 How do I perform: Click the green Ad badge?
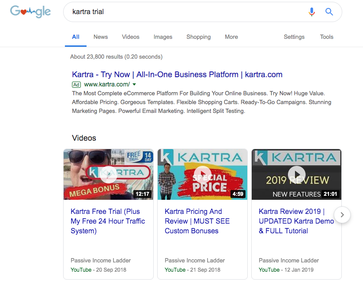pyautogui.click(x=76, y=84)
